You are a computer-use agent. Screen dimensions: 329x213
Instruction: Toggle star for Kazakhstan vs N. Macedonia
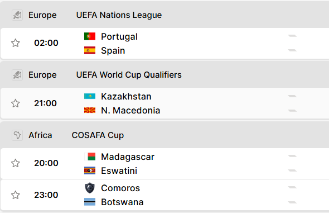16,103
